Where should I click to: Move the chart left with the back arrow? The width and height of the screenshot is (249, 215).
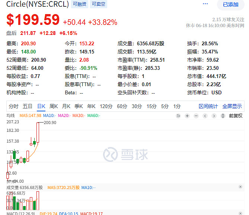pos(205,116)
